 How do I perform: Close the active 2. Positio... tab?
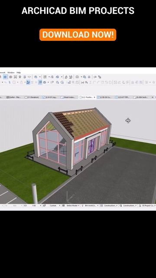[x=94, y=97]
